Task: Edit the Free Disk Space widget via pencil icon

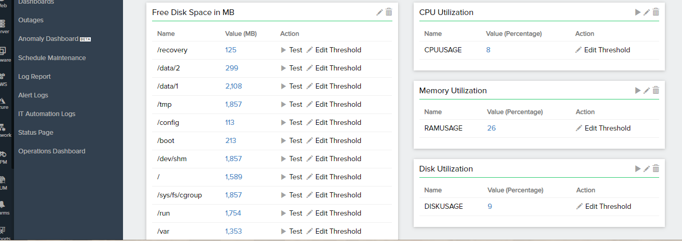Action: (379, 12)
